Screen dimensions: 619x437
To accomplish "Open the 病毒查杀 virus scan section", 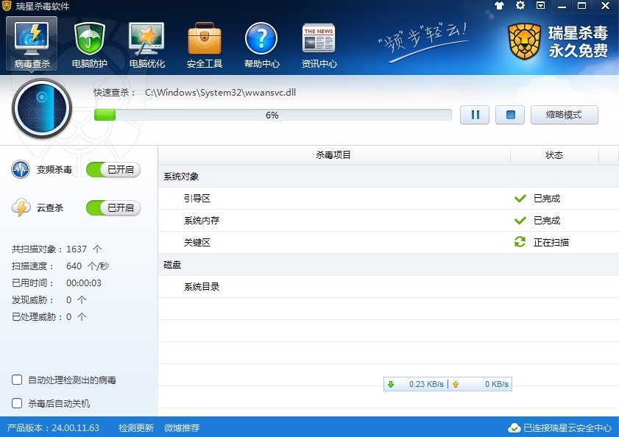I will [x=32, y=45].
